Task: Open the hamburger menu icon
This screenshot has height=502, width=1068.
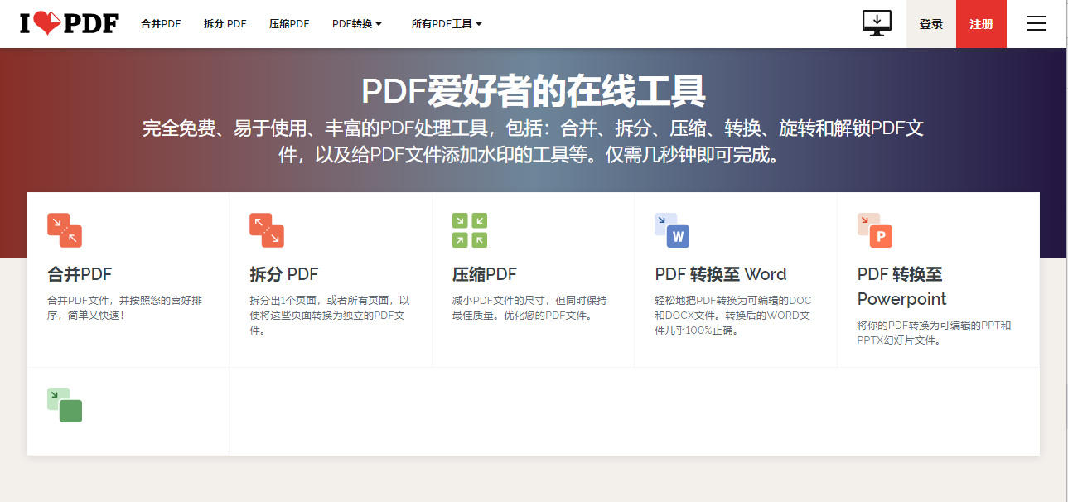Action: point(1037,23)
